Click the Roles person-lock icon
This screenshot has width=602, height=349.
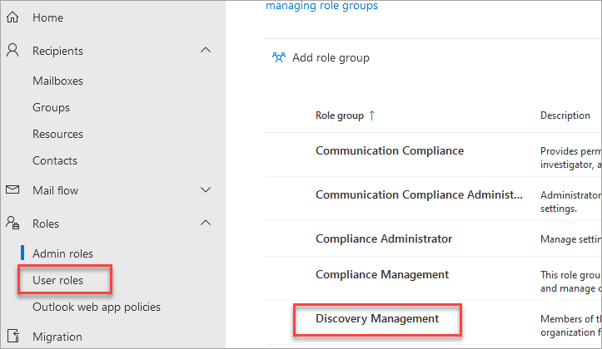click(12, 224)
